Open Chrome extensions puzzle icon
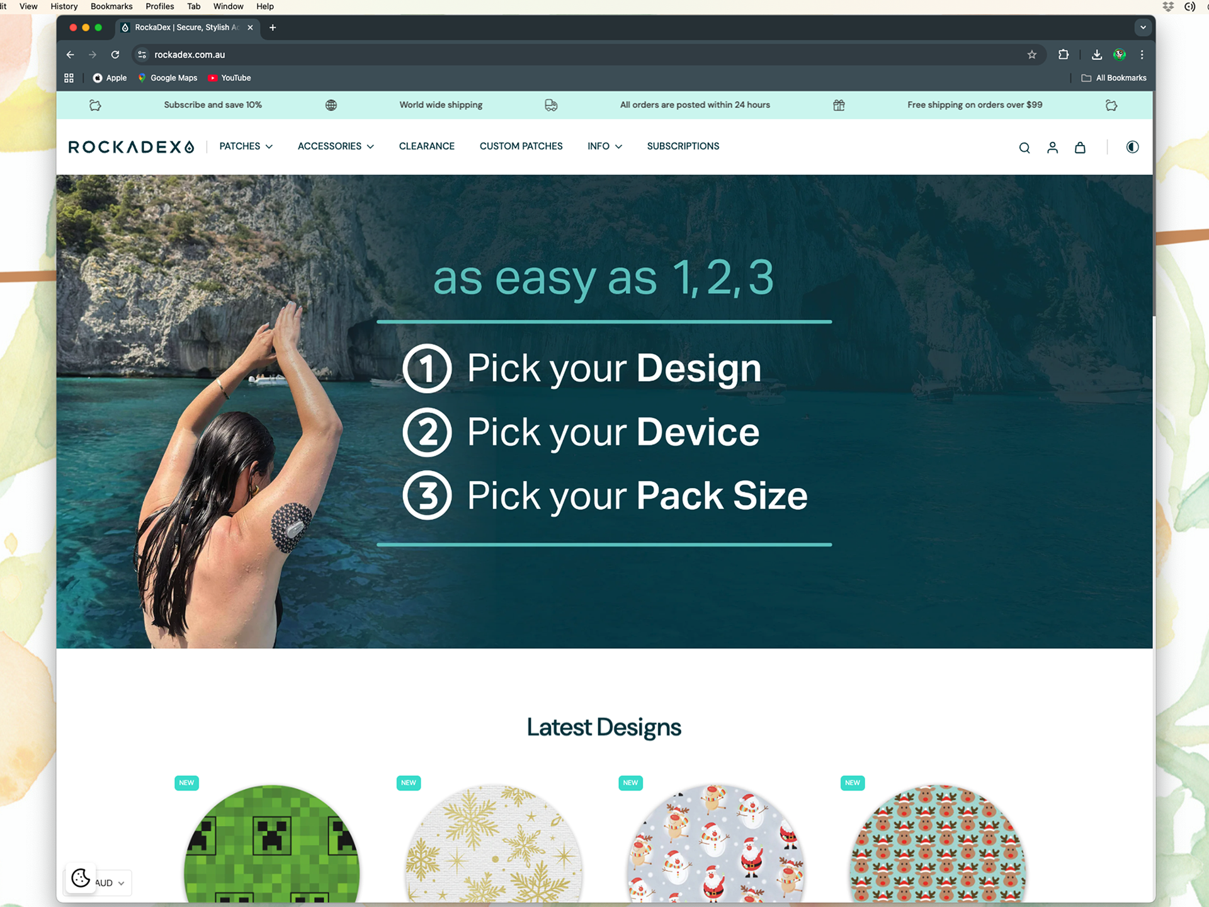The image size is (1209, 907). 1064,55
